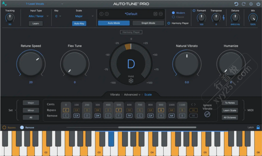This screenshot has width=262, height=156.
Task: Click the To Notes MIDI button
Action: tap(230, 103)
